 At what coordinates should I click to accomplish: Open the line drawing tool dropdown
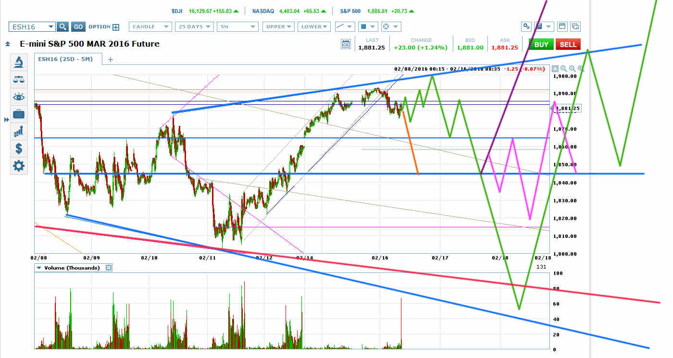pyautogui.click(x=345, y=27)
